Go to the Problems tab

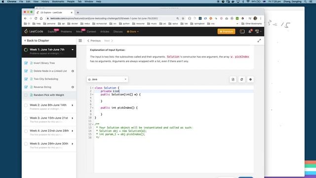66,32
